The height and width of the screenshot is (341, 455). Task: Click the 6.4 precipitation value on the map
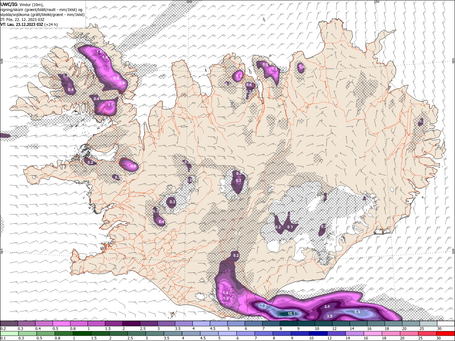coord(358,312)
